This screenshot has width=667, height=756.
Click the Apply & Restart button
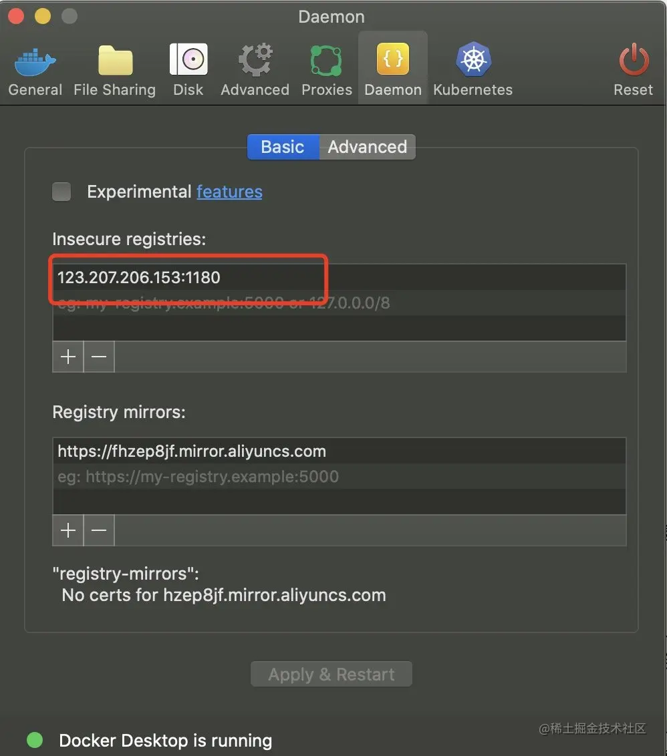[331, 674]
